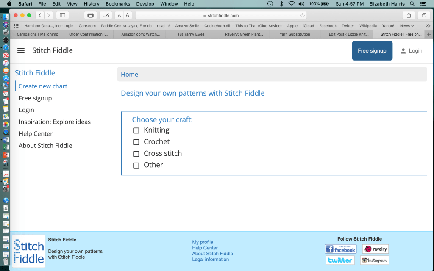
Task: Click the Stitch Fiddle logo in the footer
Action: tap(29, 251)
